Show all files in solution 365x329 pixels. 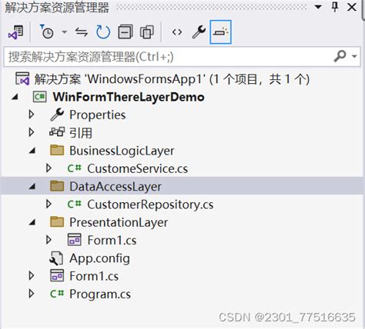(x=147, y=32)
